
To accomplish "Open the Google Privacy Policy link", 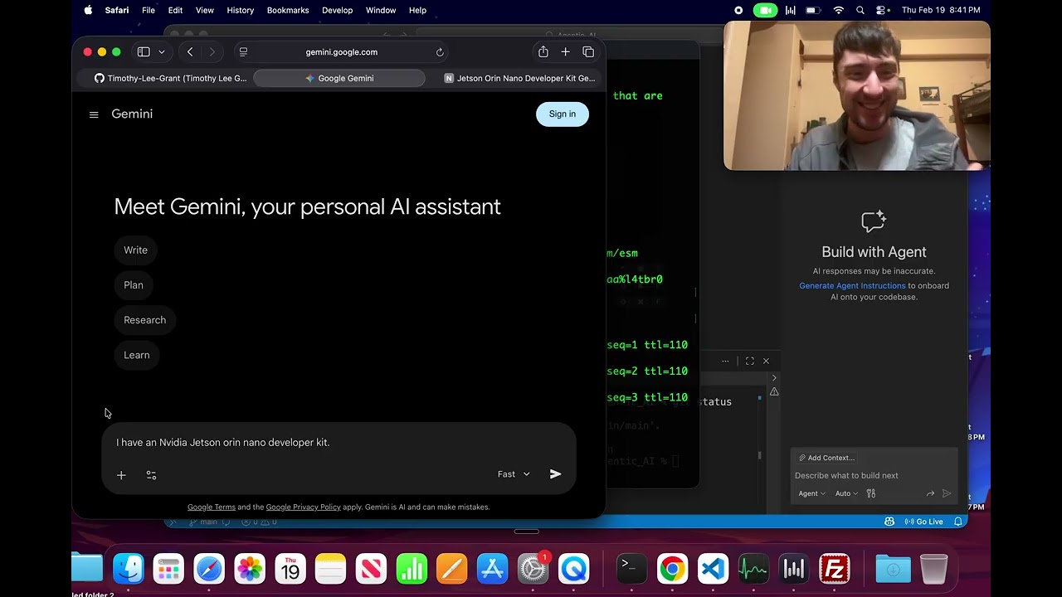I will [x=303, y=507].
